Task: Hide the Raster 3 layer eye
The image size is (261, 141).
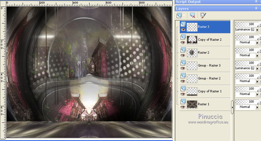Action: point(183,30)
